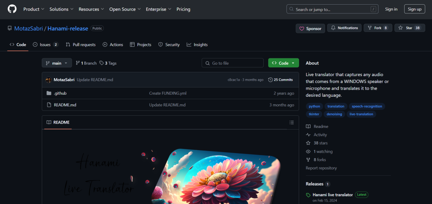Viewport: 432px width, 204px height.
Task: Open the 25 Commits link
Action: 281,80
